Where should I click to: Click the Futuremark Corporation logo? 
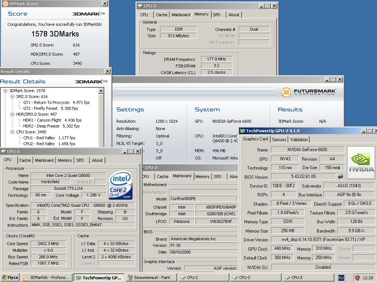(309, 92)
